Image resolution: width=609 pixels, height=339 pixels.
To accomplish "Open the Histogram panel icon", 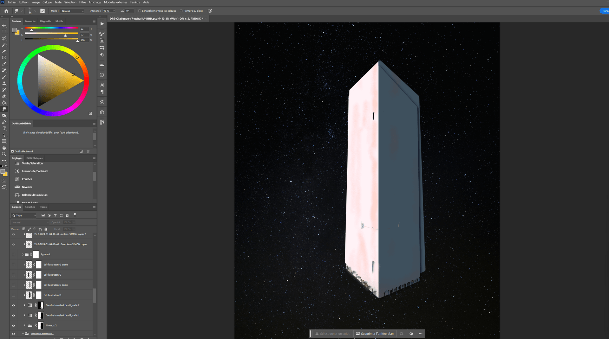I will click(102, 65).
